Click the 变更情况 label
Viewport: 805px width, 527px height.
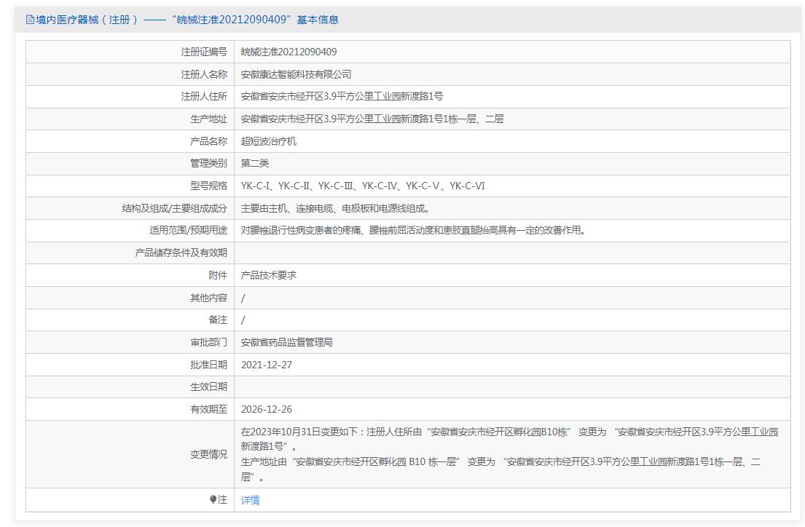(x=208, y=455)
